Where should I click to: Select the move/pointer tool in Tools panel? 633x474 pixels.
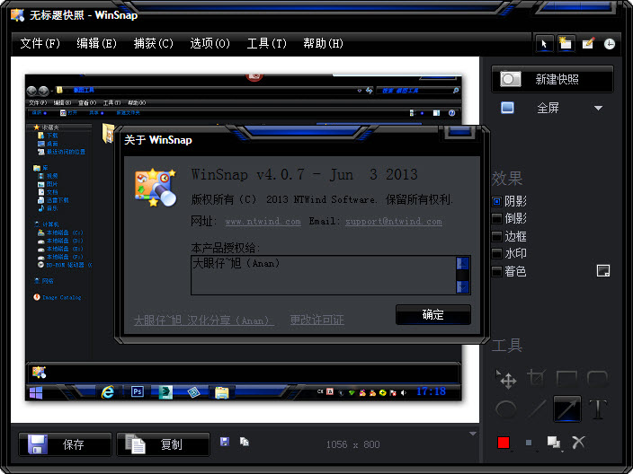point(505,379)
